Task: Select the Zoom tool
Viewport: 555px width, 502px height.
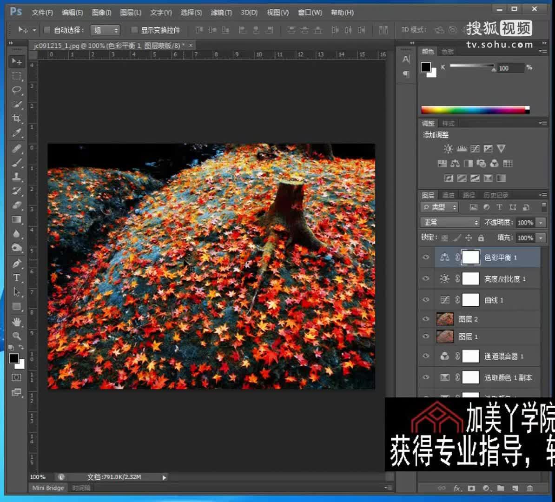Action: pyautogui.click(x=17, y=336)
